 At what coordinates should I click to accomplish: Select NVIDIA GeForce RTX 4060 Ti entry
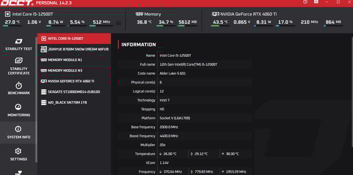click(x=74, y=81)
